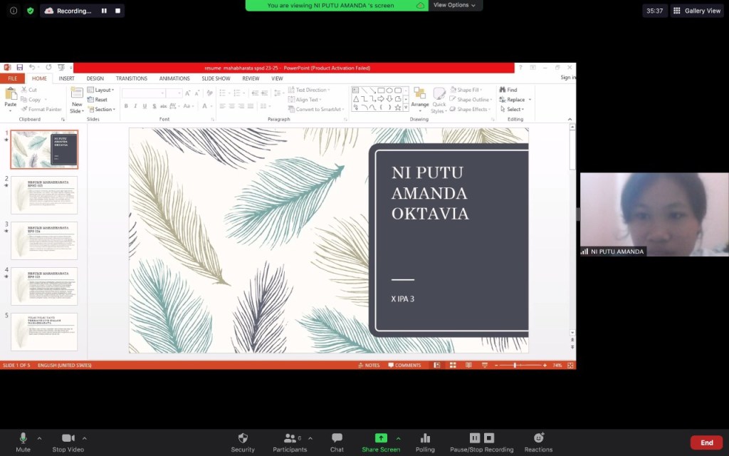
Task: Expand the View Options dropdown
Action: point(455,5)
